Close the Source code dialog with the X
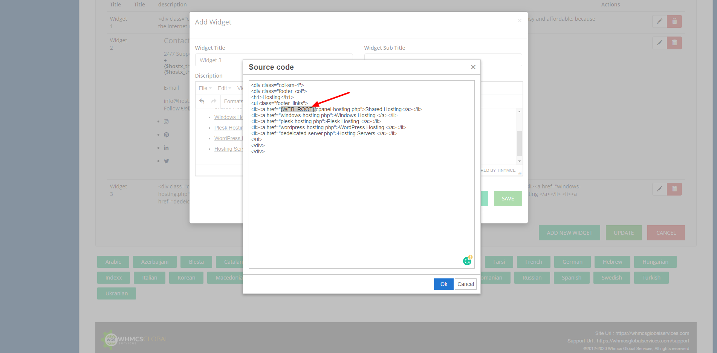 (x=473, y=67)
